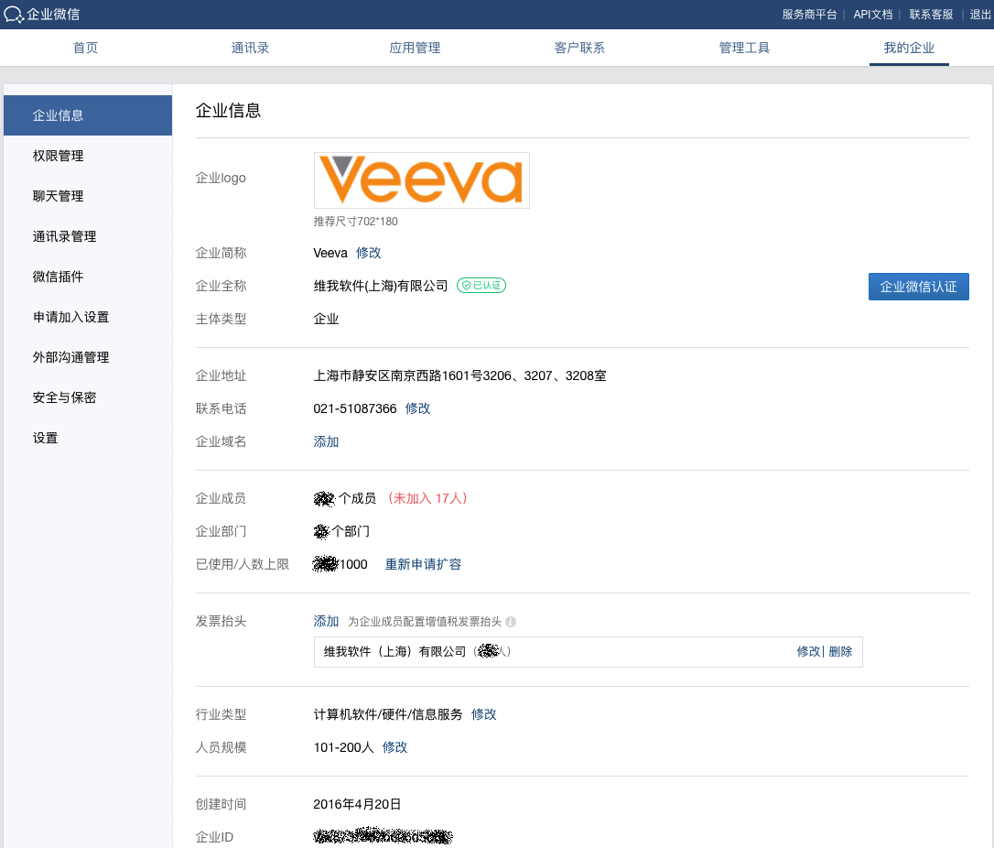
Task: Open 聊天管理 from the sidebar
Action: point(58,196)
